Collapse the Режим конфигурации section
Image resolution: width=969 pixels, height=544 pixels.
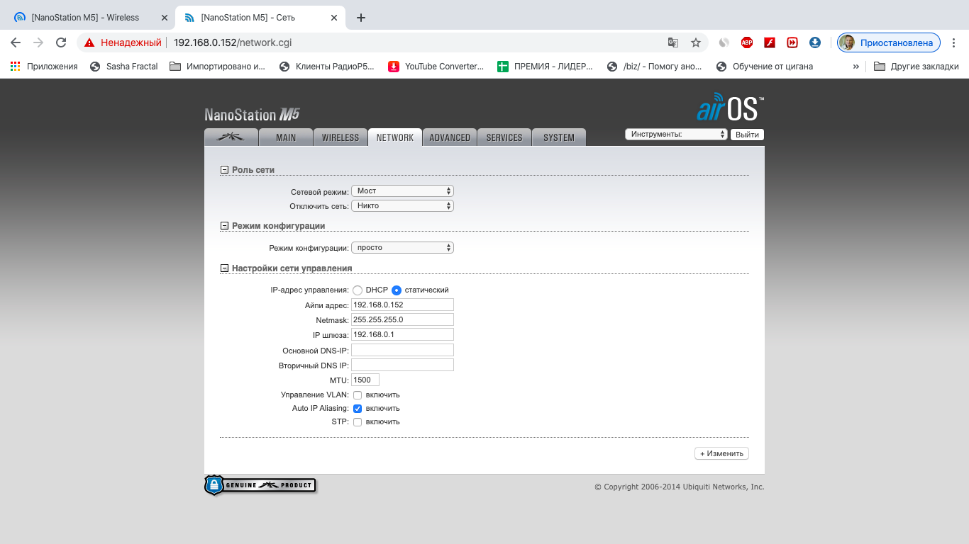pyautogui.click(x=225, y=226)
